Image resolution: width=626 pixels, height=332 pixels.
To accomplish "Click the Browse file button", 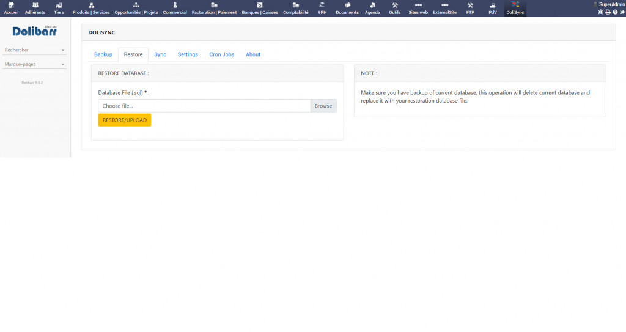I will (x=323, y=106).
